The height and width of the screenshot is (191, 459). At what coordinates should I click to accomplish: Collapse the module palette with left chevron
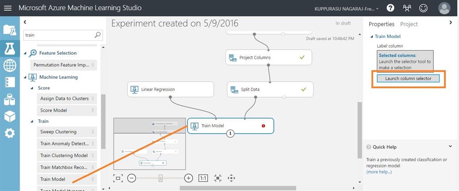(25, 22)
